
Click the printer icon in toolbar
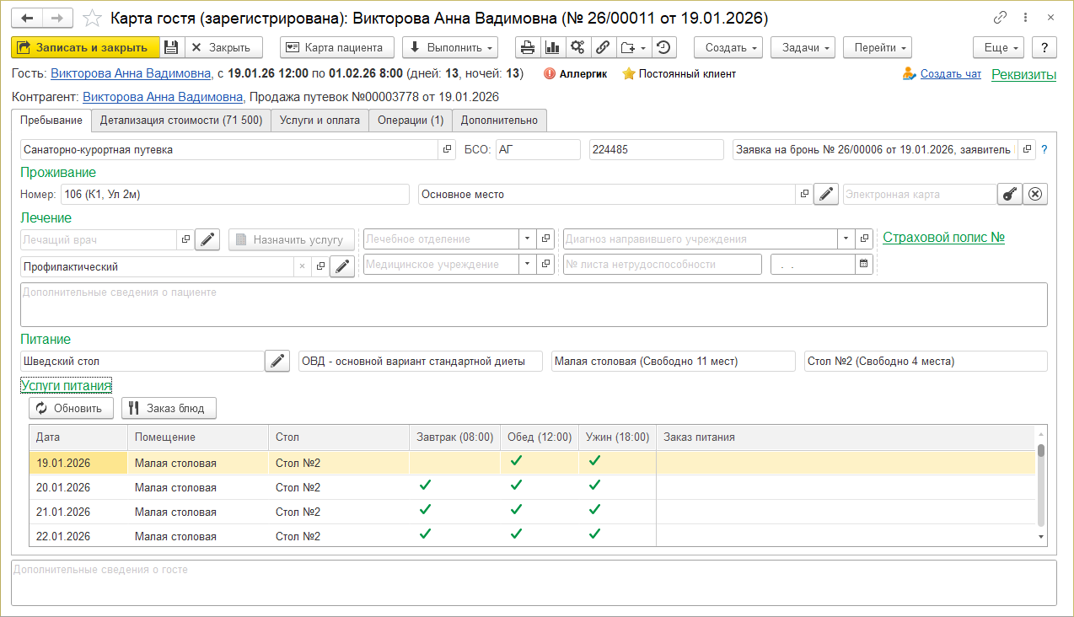[x=528, y=48]
